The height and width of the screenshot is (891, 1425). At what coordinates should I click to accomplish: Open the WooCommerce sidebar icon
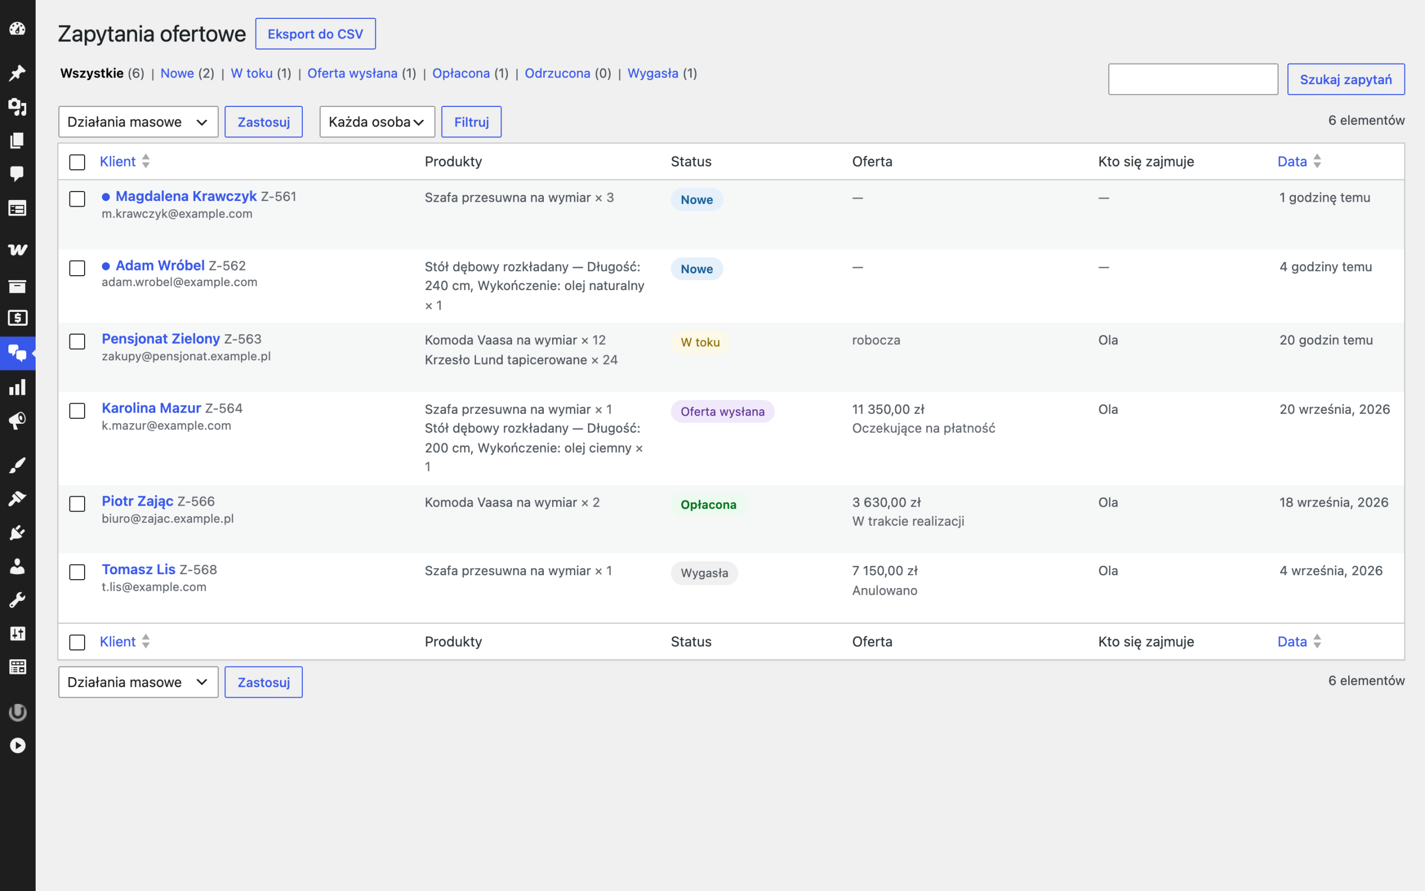(18, 250)
